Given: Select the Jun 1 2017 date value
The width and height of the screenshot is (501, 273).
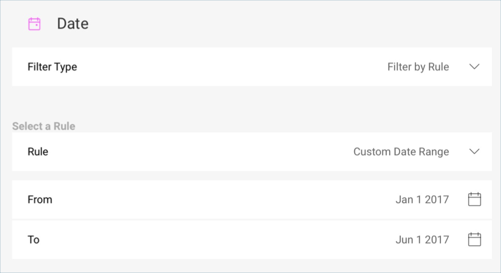Looking at the screenshot, I should [422, 240].
